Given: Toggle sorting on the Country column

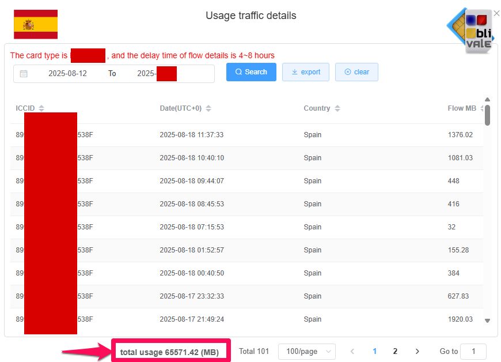Looking at the screenshot, I should pyautogui.click(x=338, y=108).
